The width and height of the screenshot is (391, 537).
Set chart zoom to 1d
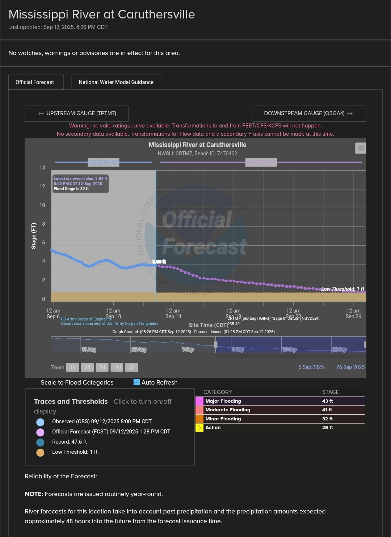[72, 368]
